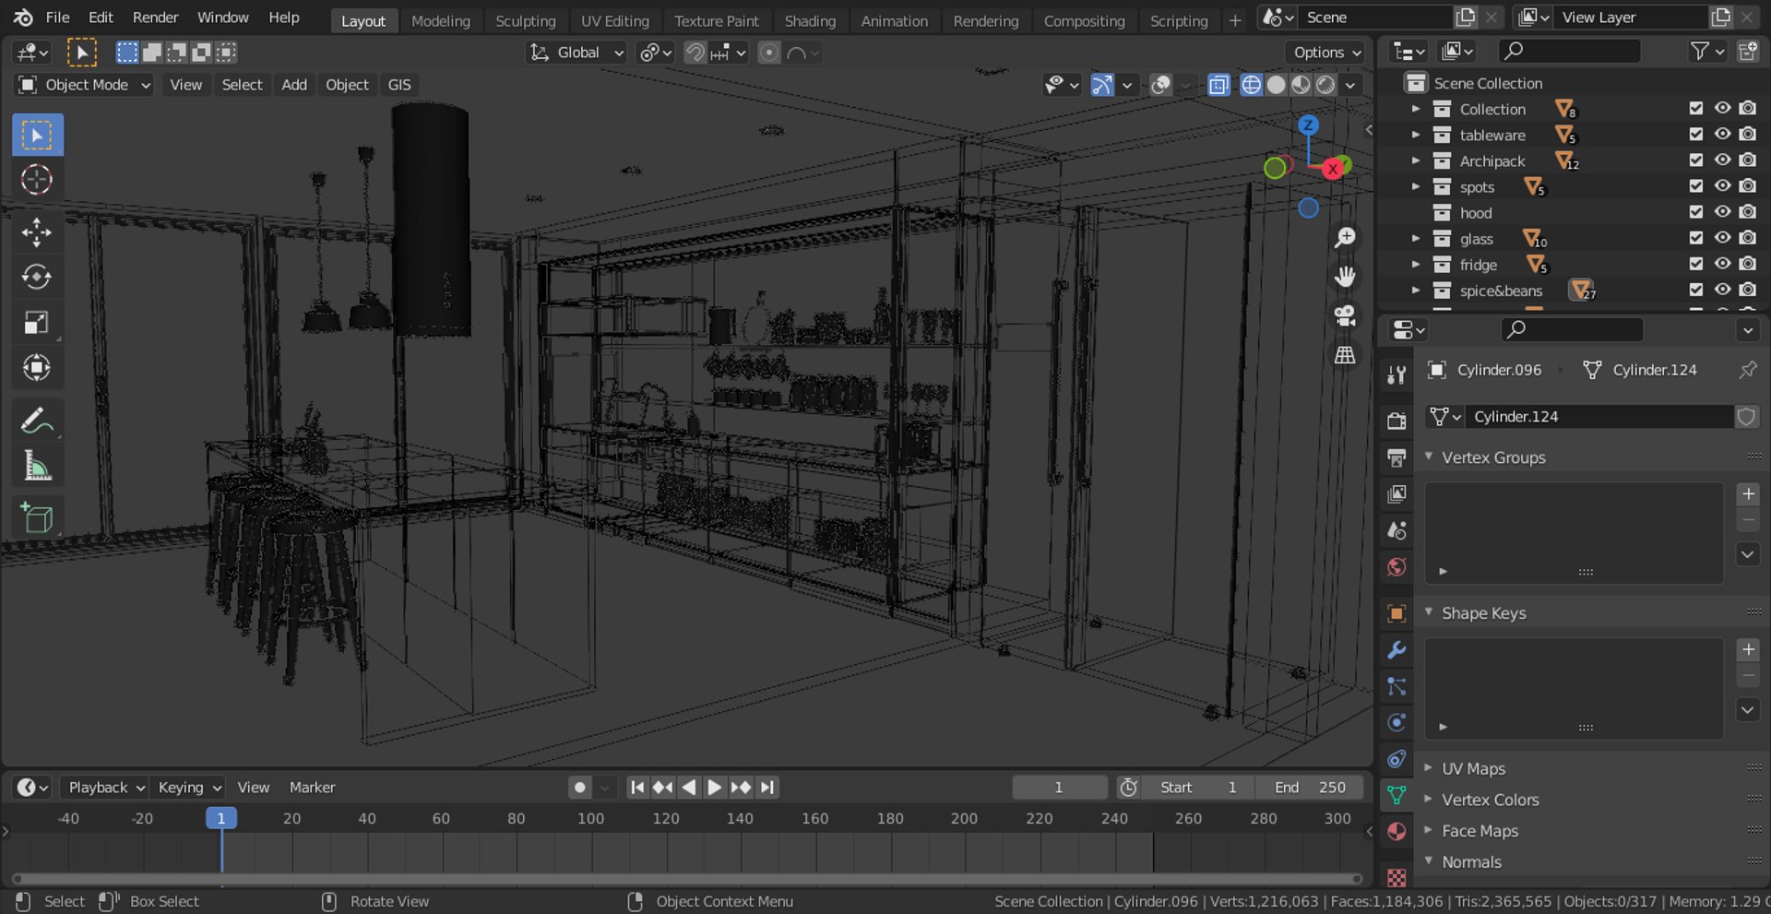The width and height of the screenshot is (1771, 914).
Task: Hide the spice&beans collection eye icon
Action: click(x=1722, y=290)
